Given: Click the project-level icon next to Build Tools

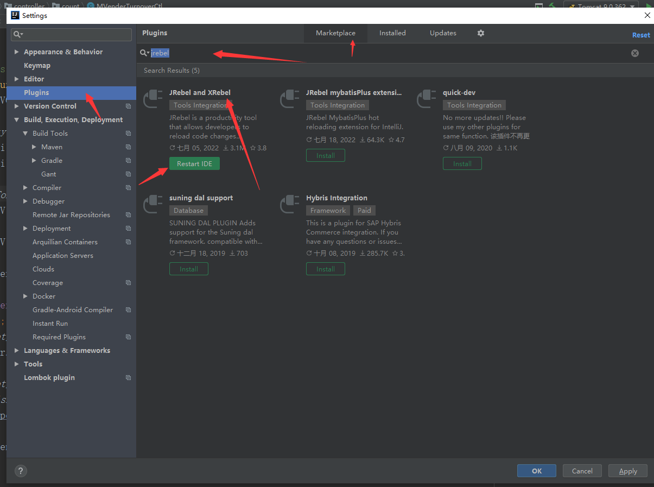Looking at the screenshot, I should tap(129, 134).
